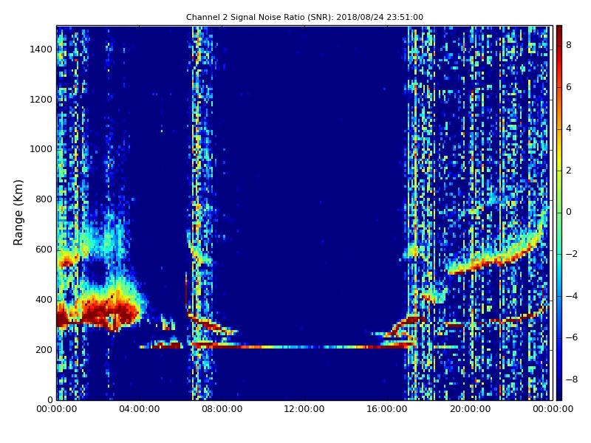Click the 1400 range tick label
591x443 pixels.
click(x=41, y=49)
